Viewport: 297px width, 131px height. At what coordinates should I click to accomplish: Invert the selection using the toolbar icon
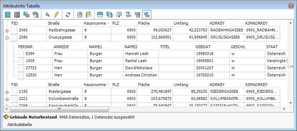tap(26, 15)
